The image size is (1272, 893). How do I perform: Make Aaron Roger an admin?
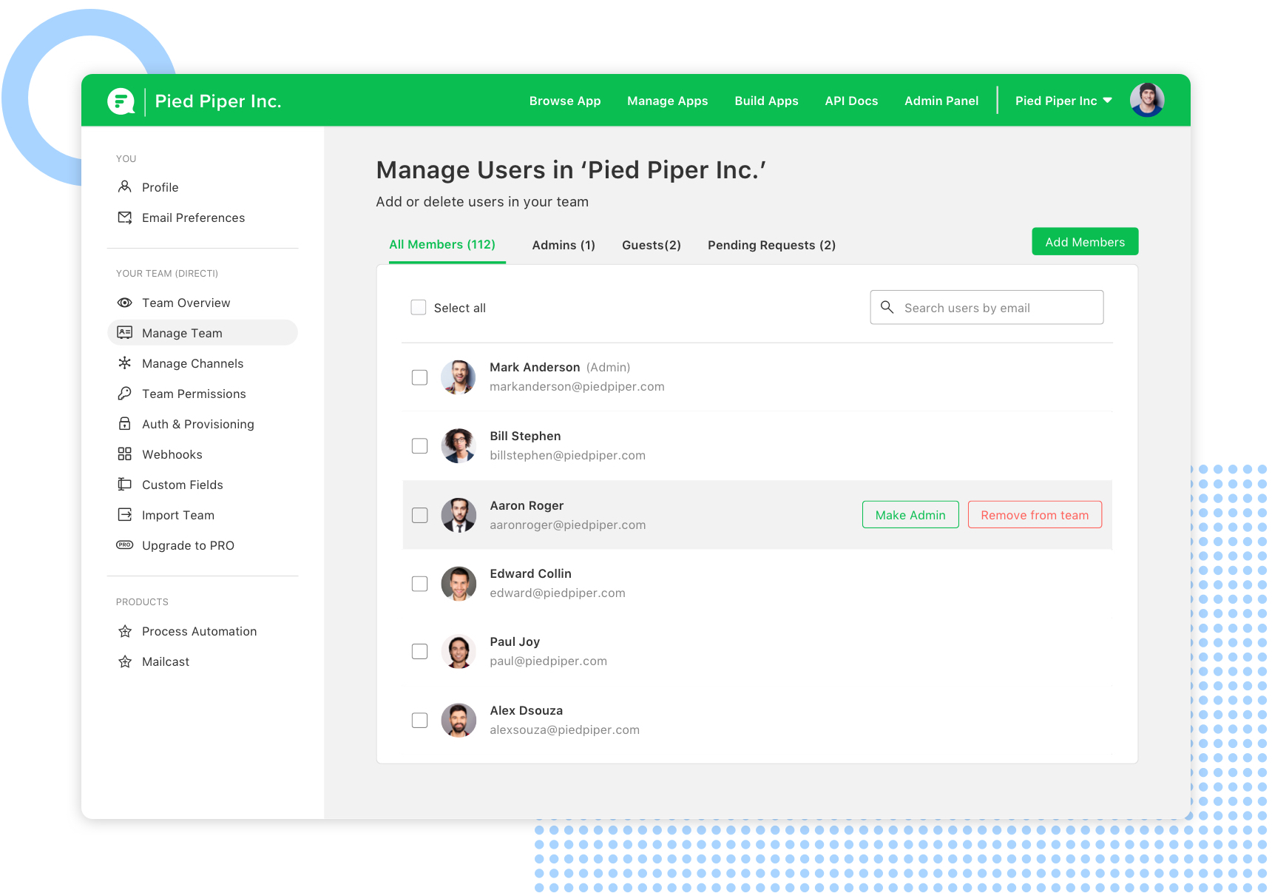(910, 515)
